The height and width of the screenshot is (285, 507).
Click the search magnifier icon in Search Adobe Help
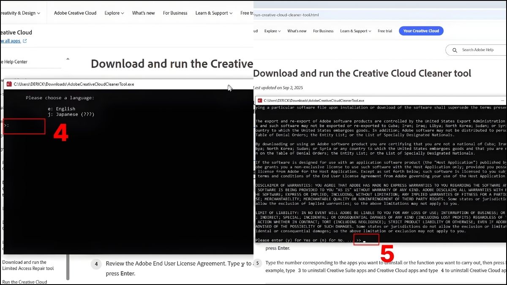[455, 50]
